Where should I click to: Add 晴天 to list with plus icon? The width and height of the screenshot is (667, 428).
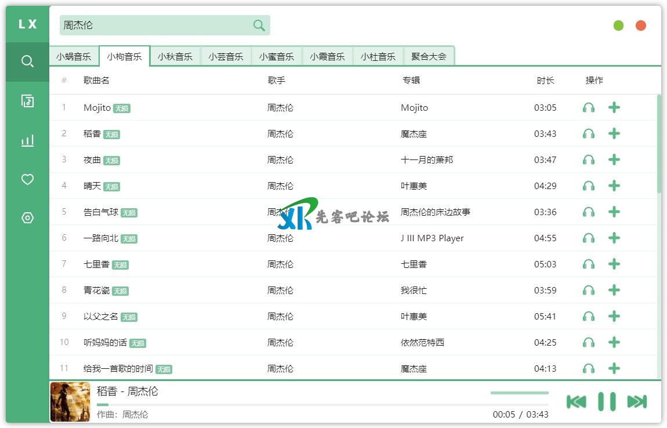(x=614, y=186)
